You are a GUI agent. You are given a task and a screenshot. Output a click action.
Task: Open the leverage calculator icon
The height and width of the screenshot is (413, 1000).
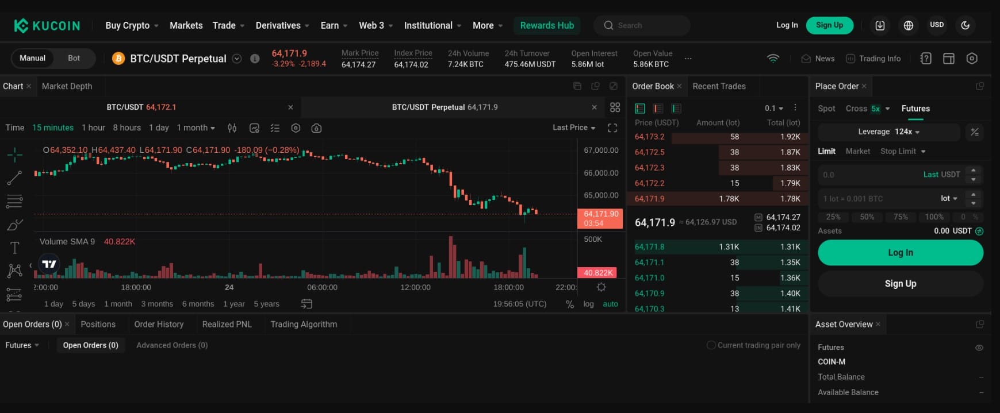[x=975, y=132]
